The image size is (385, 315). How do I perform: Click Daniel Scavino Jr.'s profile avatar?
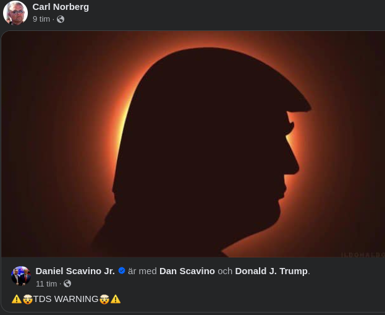pyautogui.click(x=21, y=276)
